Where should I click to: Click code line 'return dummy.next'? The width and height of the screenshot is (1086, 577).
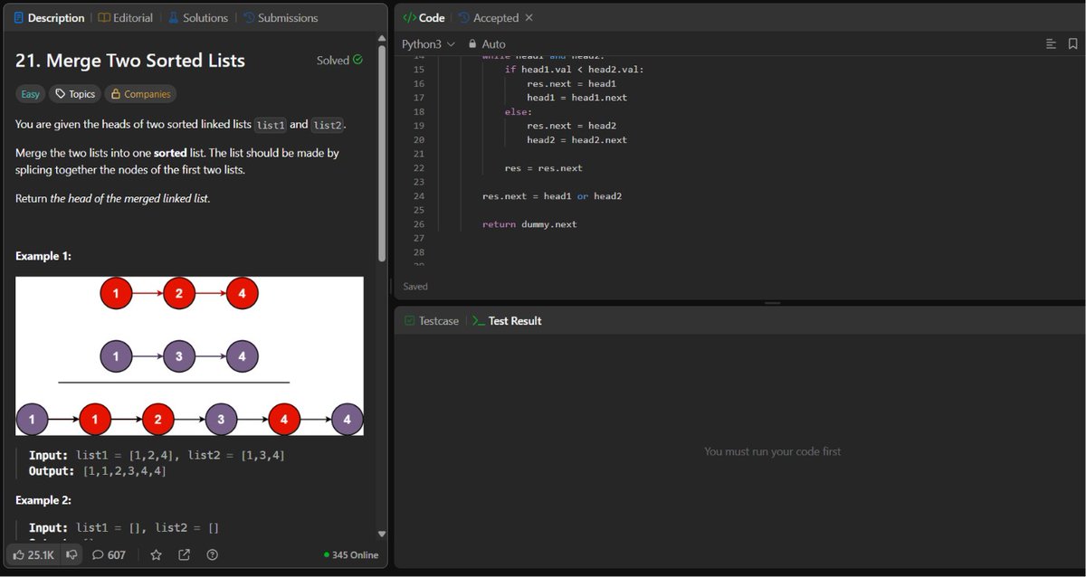(x=529, y=224)
